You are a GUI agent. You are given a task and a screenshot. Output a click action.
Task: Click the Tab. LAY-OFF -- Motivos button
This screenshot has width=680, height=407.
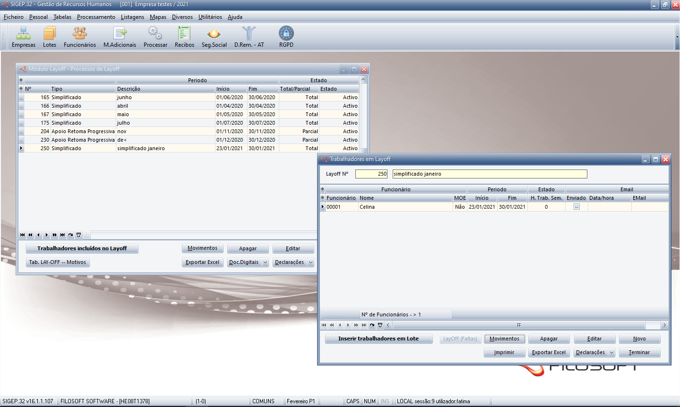point(58,262)
